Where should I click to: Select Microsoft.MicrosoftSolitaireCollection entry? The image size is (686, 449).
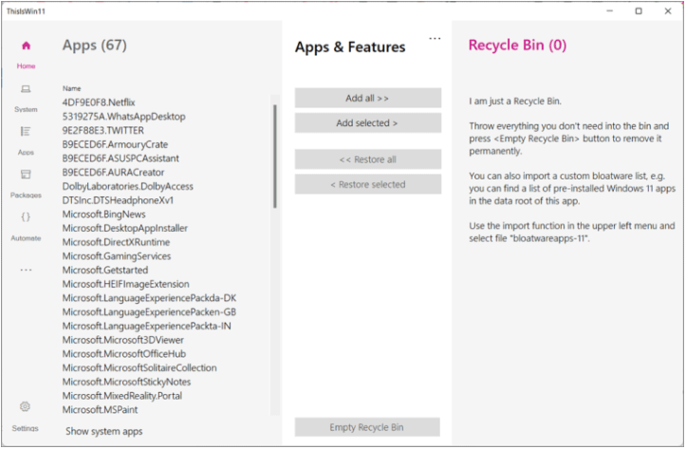[139, 368]
